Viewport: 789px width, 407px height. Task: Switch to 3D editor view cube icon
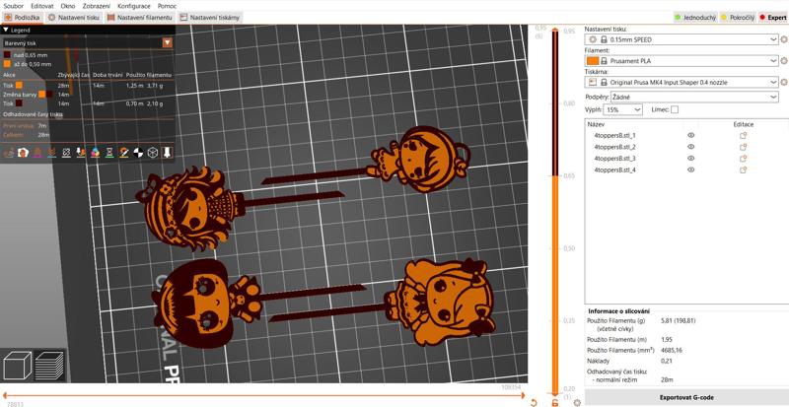(17, 365)
